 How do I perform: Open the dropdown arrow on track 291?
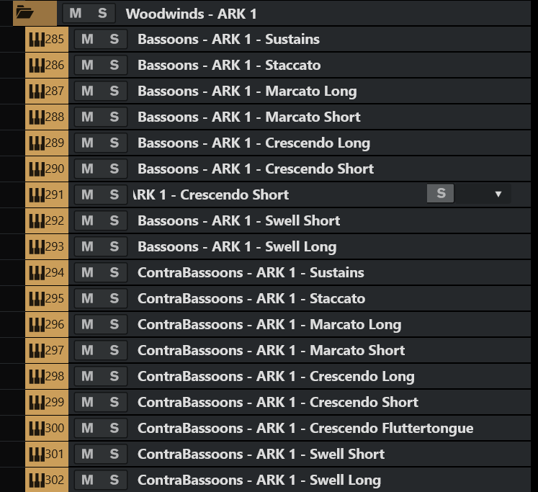[498, 194]
